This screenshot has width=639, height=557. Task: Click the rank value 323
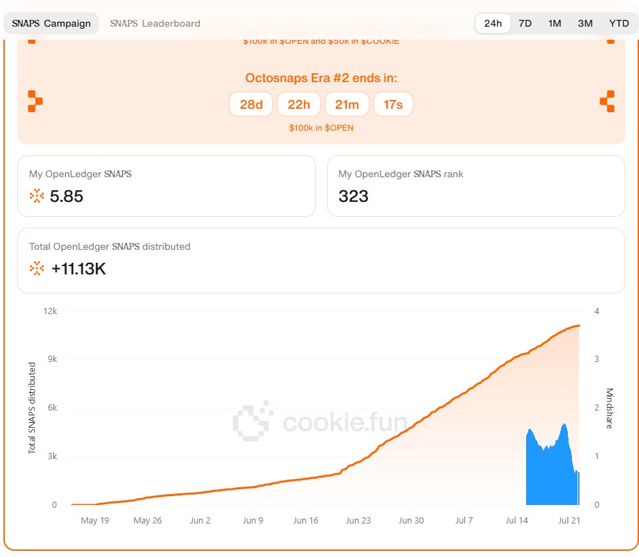pyautogui.click(x=353, y=196)
